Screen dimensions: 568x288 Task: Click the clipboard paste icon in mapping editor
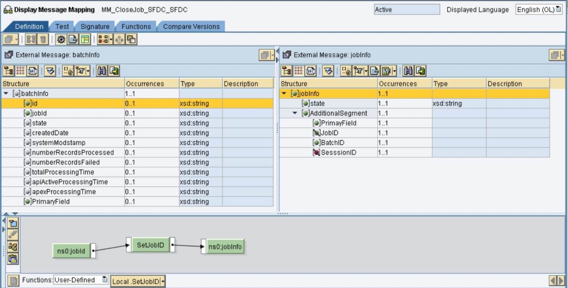13,259
